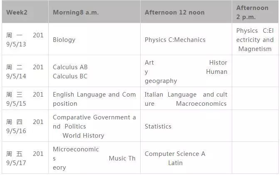Click the Computer Science A entry
The width and height of the screenshot is (280, 175).
click(x=175, y=154)
